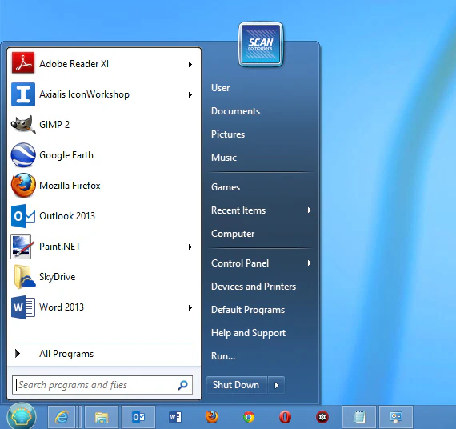Open the Shut Down options arrow
The width and height of the screenshot is (456, 429).
coord(276,385)
